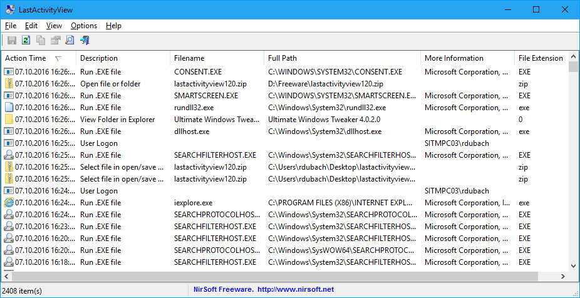Open the View menu

54,26
